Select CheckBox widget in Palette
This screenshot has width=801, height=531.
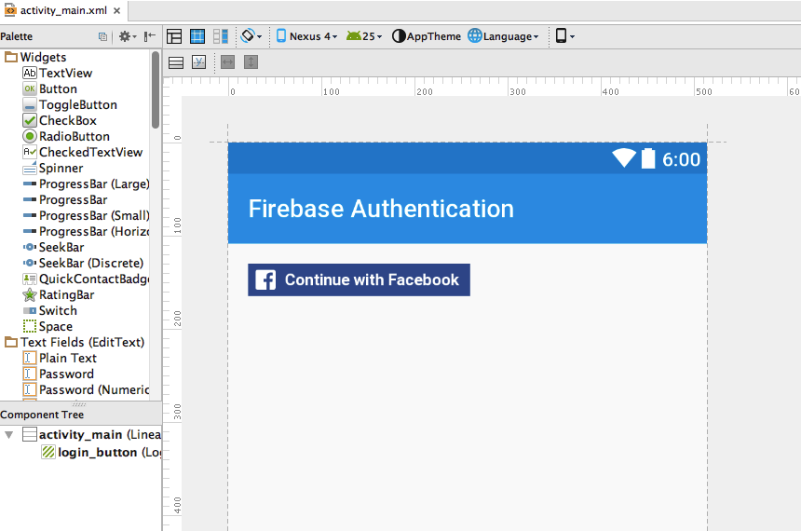coord(60,120)
